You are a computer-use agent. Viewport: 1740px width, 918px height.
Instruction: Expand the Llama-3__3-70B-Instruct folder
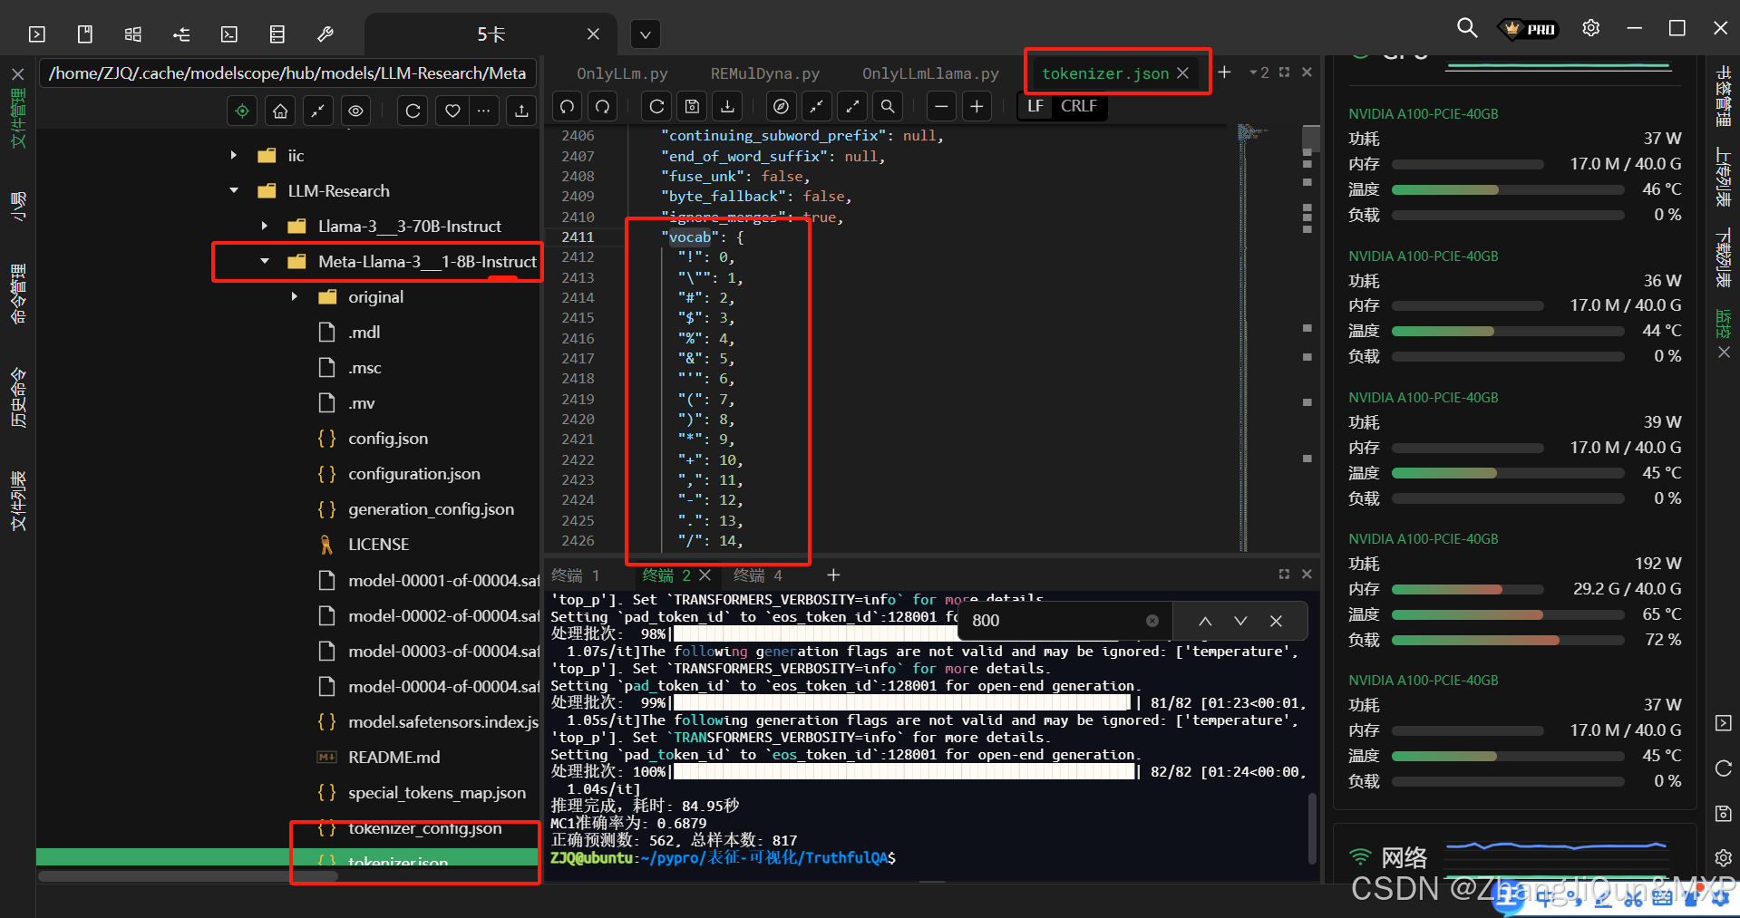click(x=264, y=226)
